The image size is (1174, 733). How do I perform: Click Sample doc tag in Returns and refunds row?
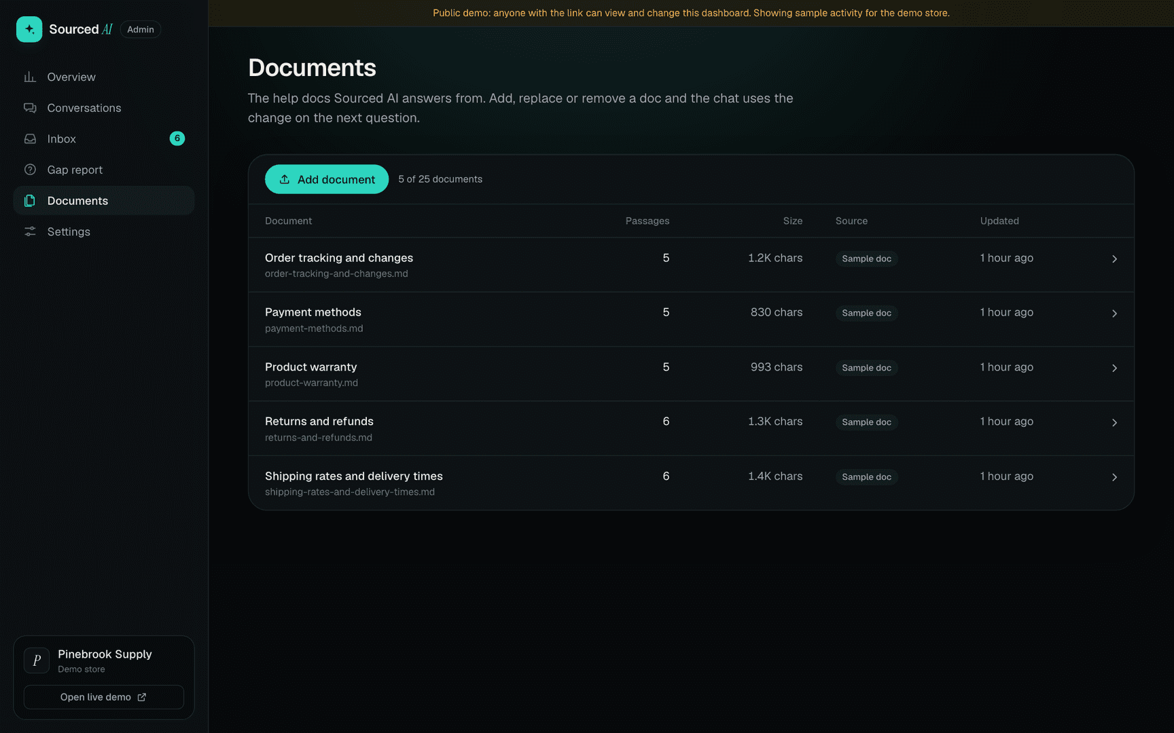click(x=866, y=422)
